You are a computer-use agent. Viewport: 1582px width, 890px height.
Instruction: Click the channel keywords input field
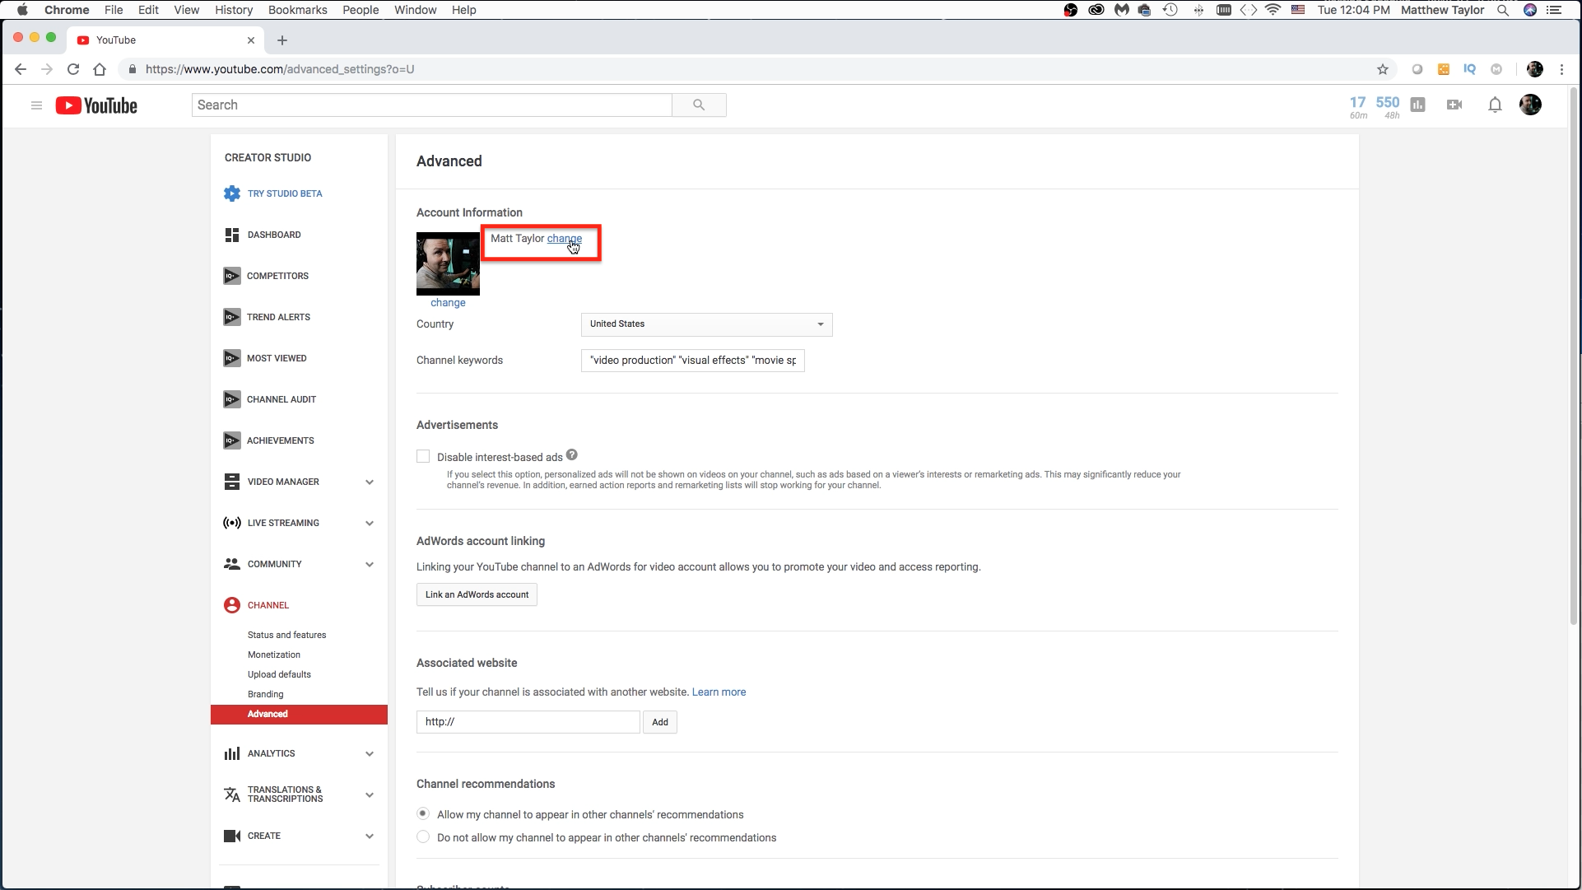point(693,360)
